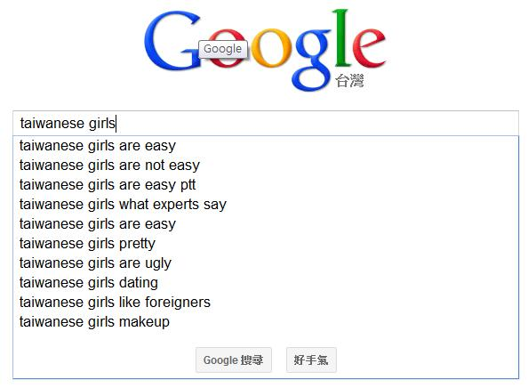The width and height of the screenshot is (528, 388).
Task: Click the blue lowercase g in logo
Action: (x=311, y=60)
